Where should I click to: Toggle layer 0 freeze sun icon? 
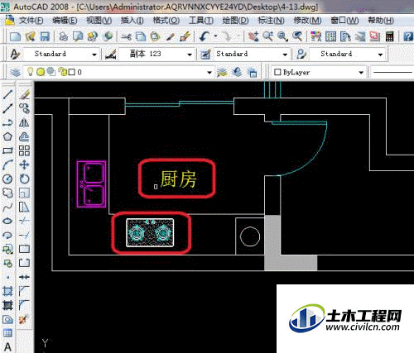click(41, 72)
